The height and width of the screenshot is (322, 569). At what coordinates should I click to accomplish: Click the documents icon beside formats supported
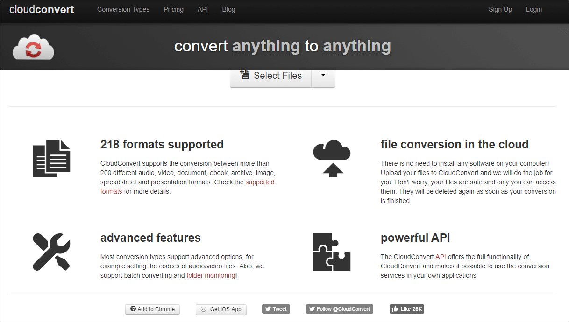click(51, 159)
